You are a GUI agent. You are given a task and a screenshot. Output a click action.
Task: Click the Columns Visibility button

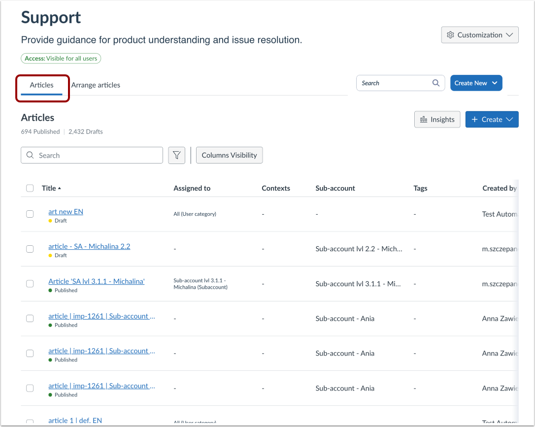[x=229, y=155]
